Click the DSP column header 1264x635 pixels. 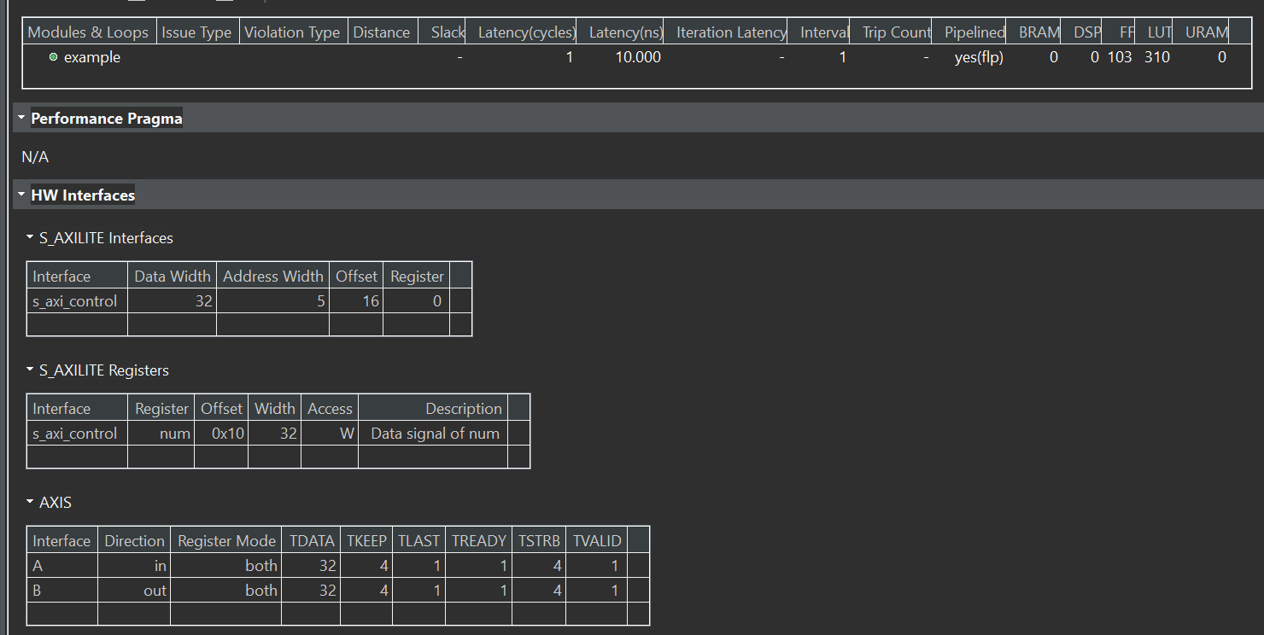point(1082,32)
